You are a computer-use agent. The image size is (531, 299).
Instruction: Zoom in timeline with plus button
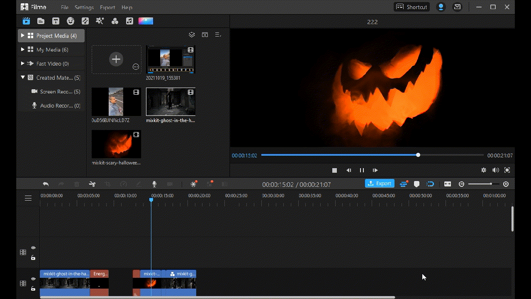point(506,184)
